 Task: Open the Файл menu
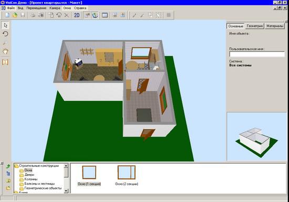point(11,8)
